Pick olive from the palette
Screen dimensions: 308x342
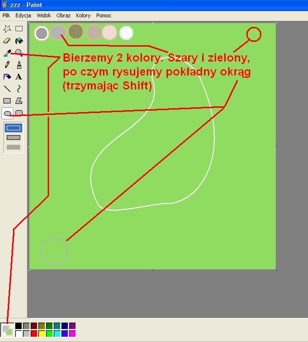(41, 326)
